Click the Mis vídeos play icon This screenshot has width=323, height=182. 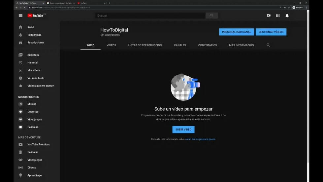click(20, 70)
